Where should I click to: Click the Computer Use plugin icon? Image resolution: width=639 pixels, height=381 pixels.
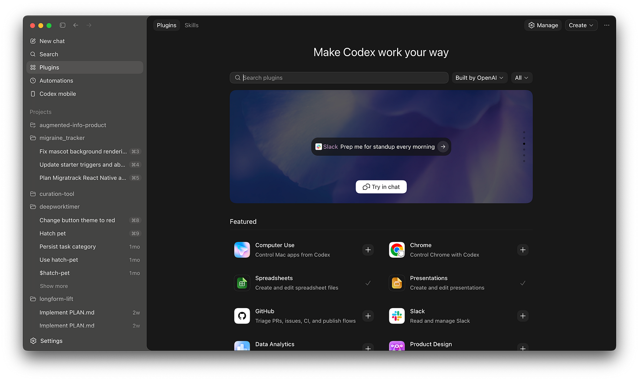[x=242, y=250]
